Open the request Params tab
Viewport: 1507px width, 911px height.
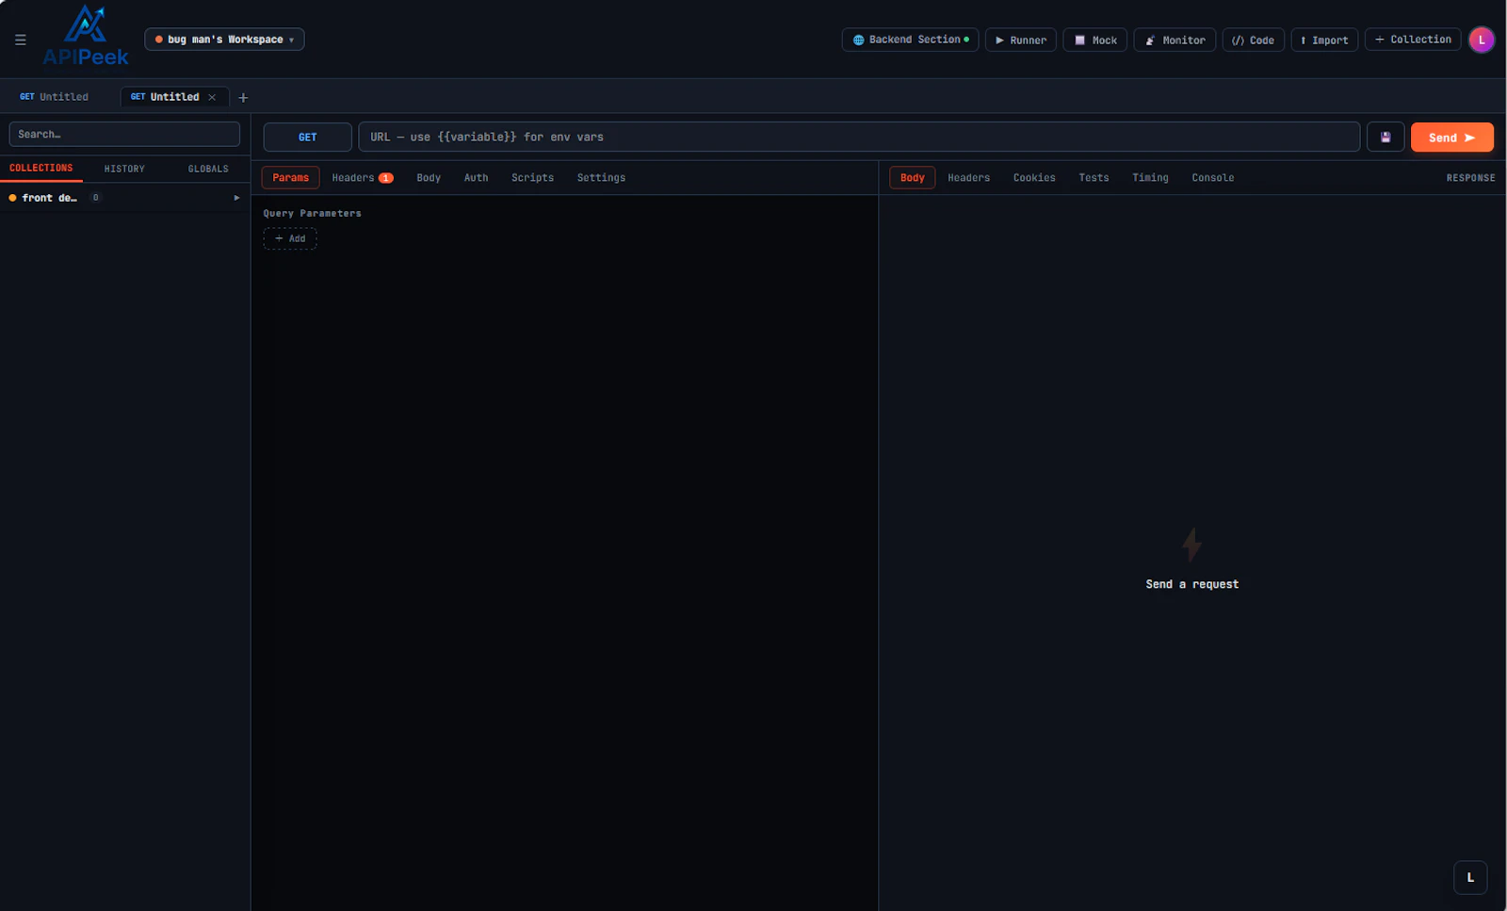291,177
